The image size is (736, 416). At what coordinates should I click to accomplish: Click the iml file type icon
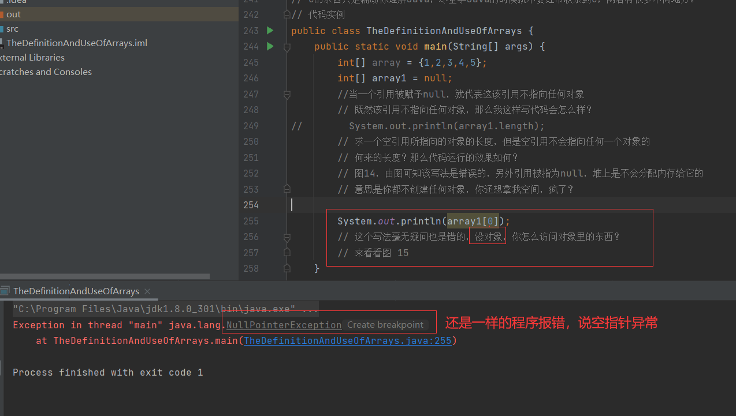point(2,43)
